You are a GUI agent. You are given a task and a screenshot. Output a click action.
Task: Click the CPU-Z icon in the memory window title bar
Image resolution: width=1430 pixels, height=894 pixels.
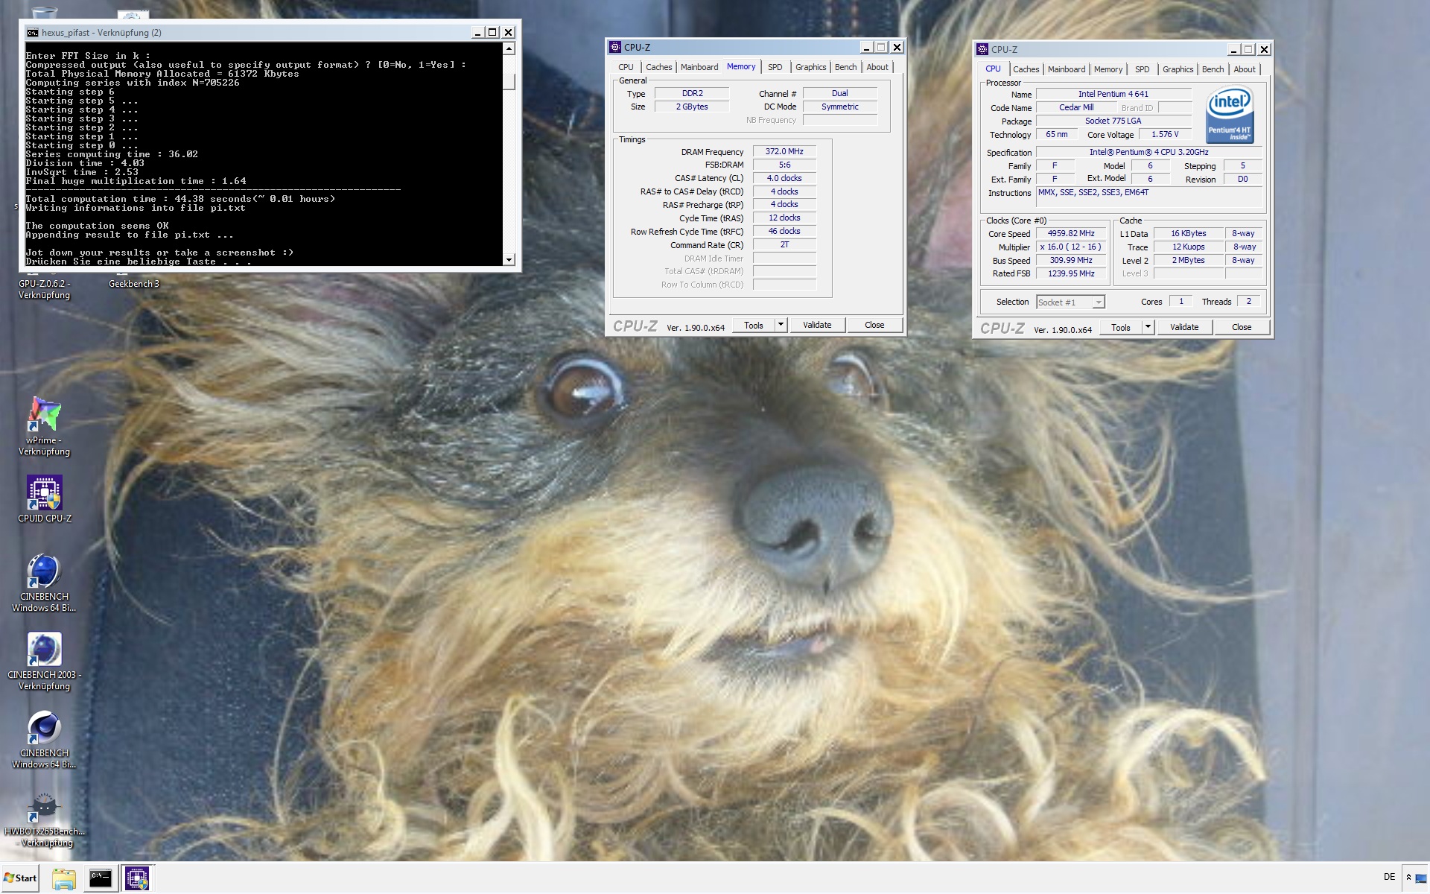(x=615, y=47)
